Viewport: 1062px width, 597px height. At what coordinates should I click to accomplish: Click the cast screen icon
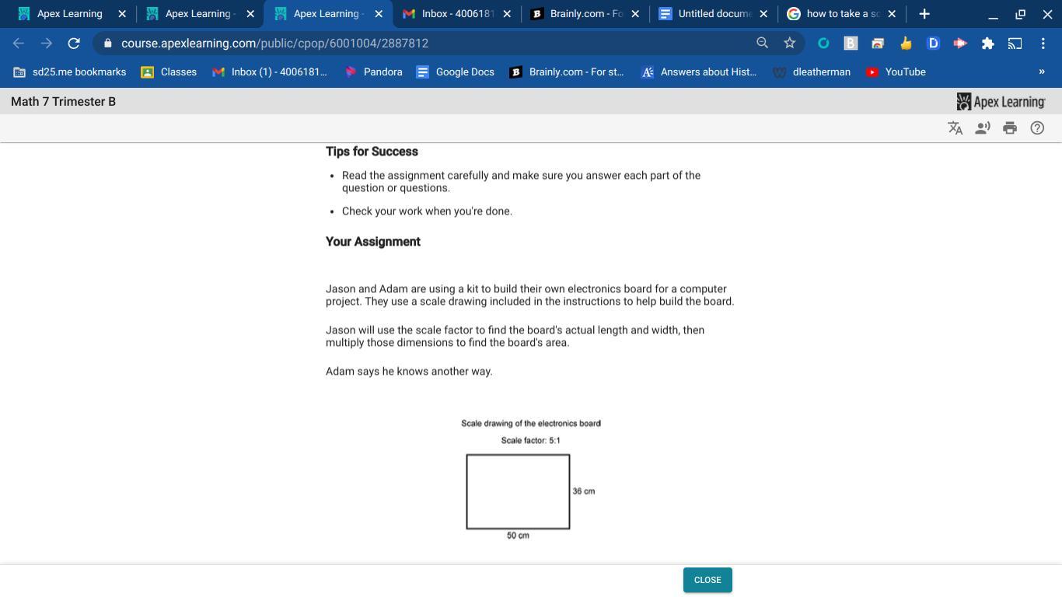point(1015,44)
